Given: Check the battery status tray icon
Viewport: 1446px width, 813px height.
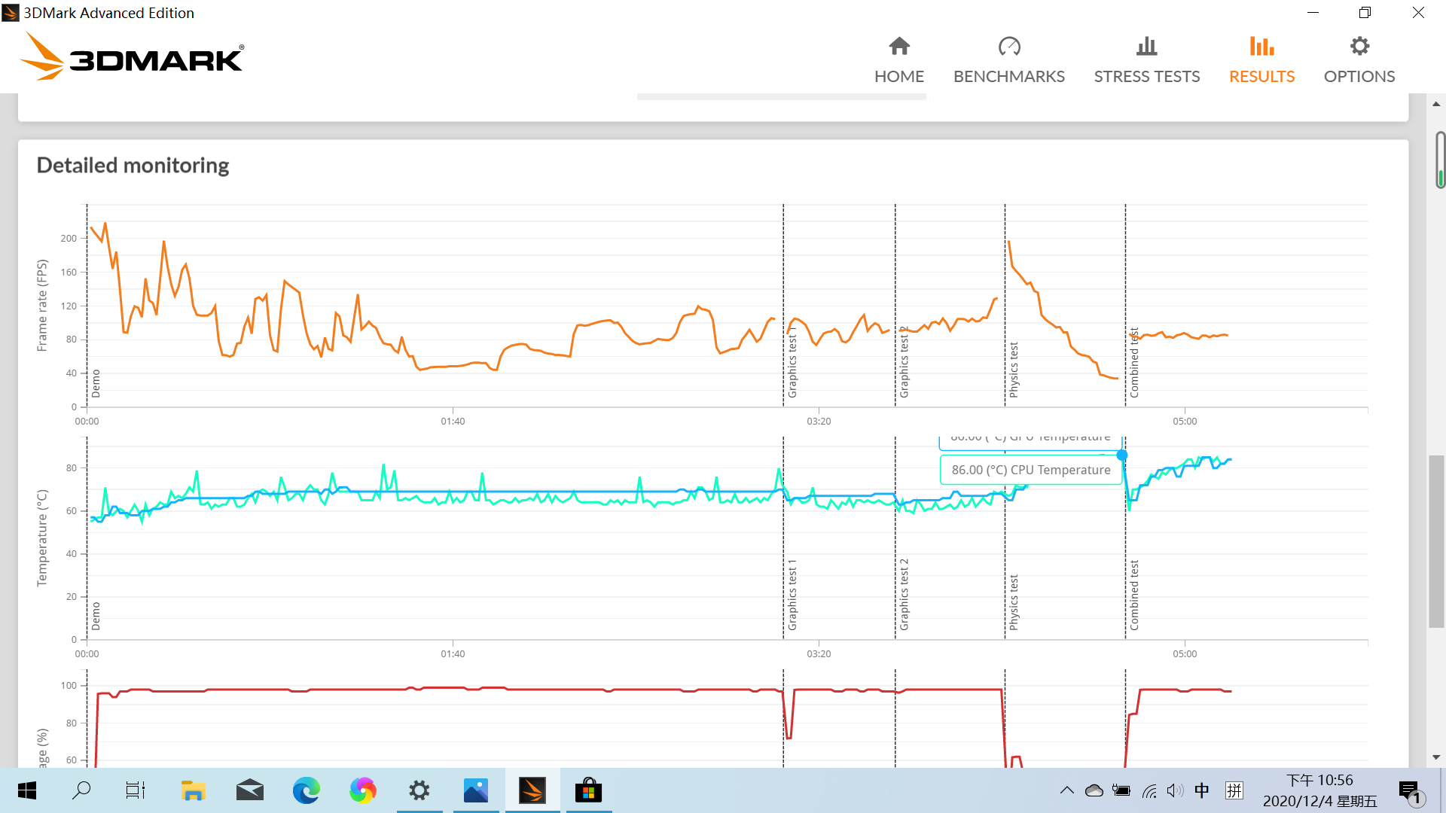Looking at the screenshot, I should coord(1121,790).
